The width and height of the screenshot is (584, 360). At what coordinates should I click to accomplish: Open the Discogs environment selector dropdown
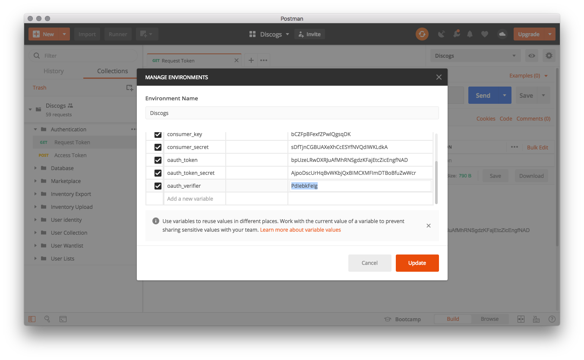[x=476, y=56]
